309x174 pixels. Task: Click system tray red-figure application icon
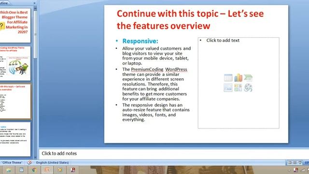(x=295, y=170)
